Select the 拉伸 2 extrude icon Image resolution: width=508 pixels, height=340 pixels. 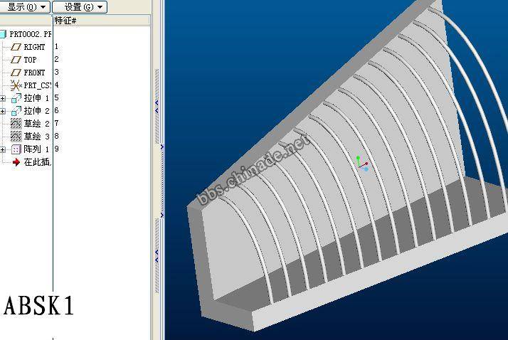tap(16, 111)
